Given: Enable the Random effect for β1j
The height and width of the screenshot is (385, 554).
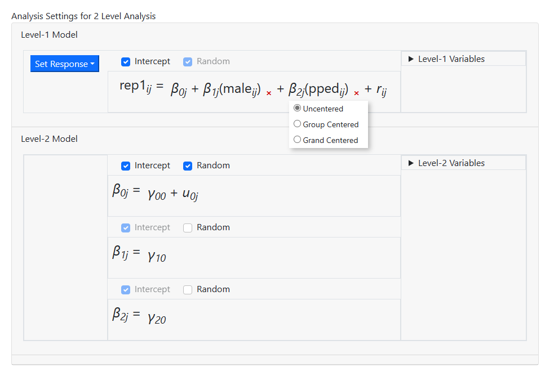Looking at the screenshot, I should pos(188,227).
